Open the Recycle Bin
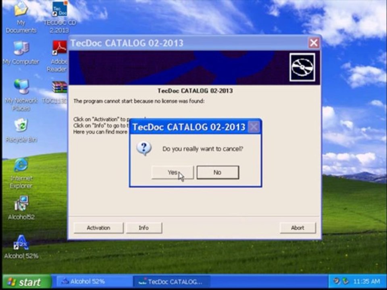The width and height of the screenshot is (387, 290). coord(21,130)
